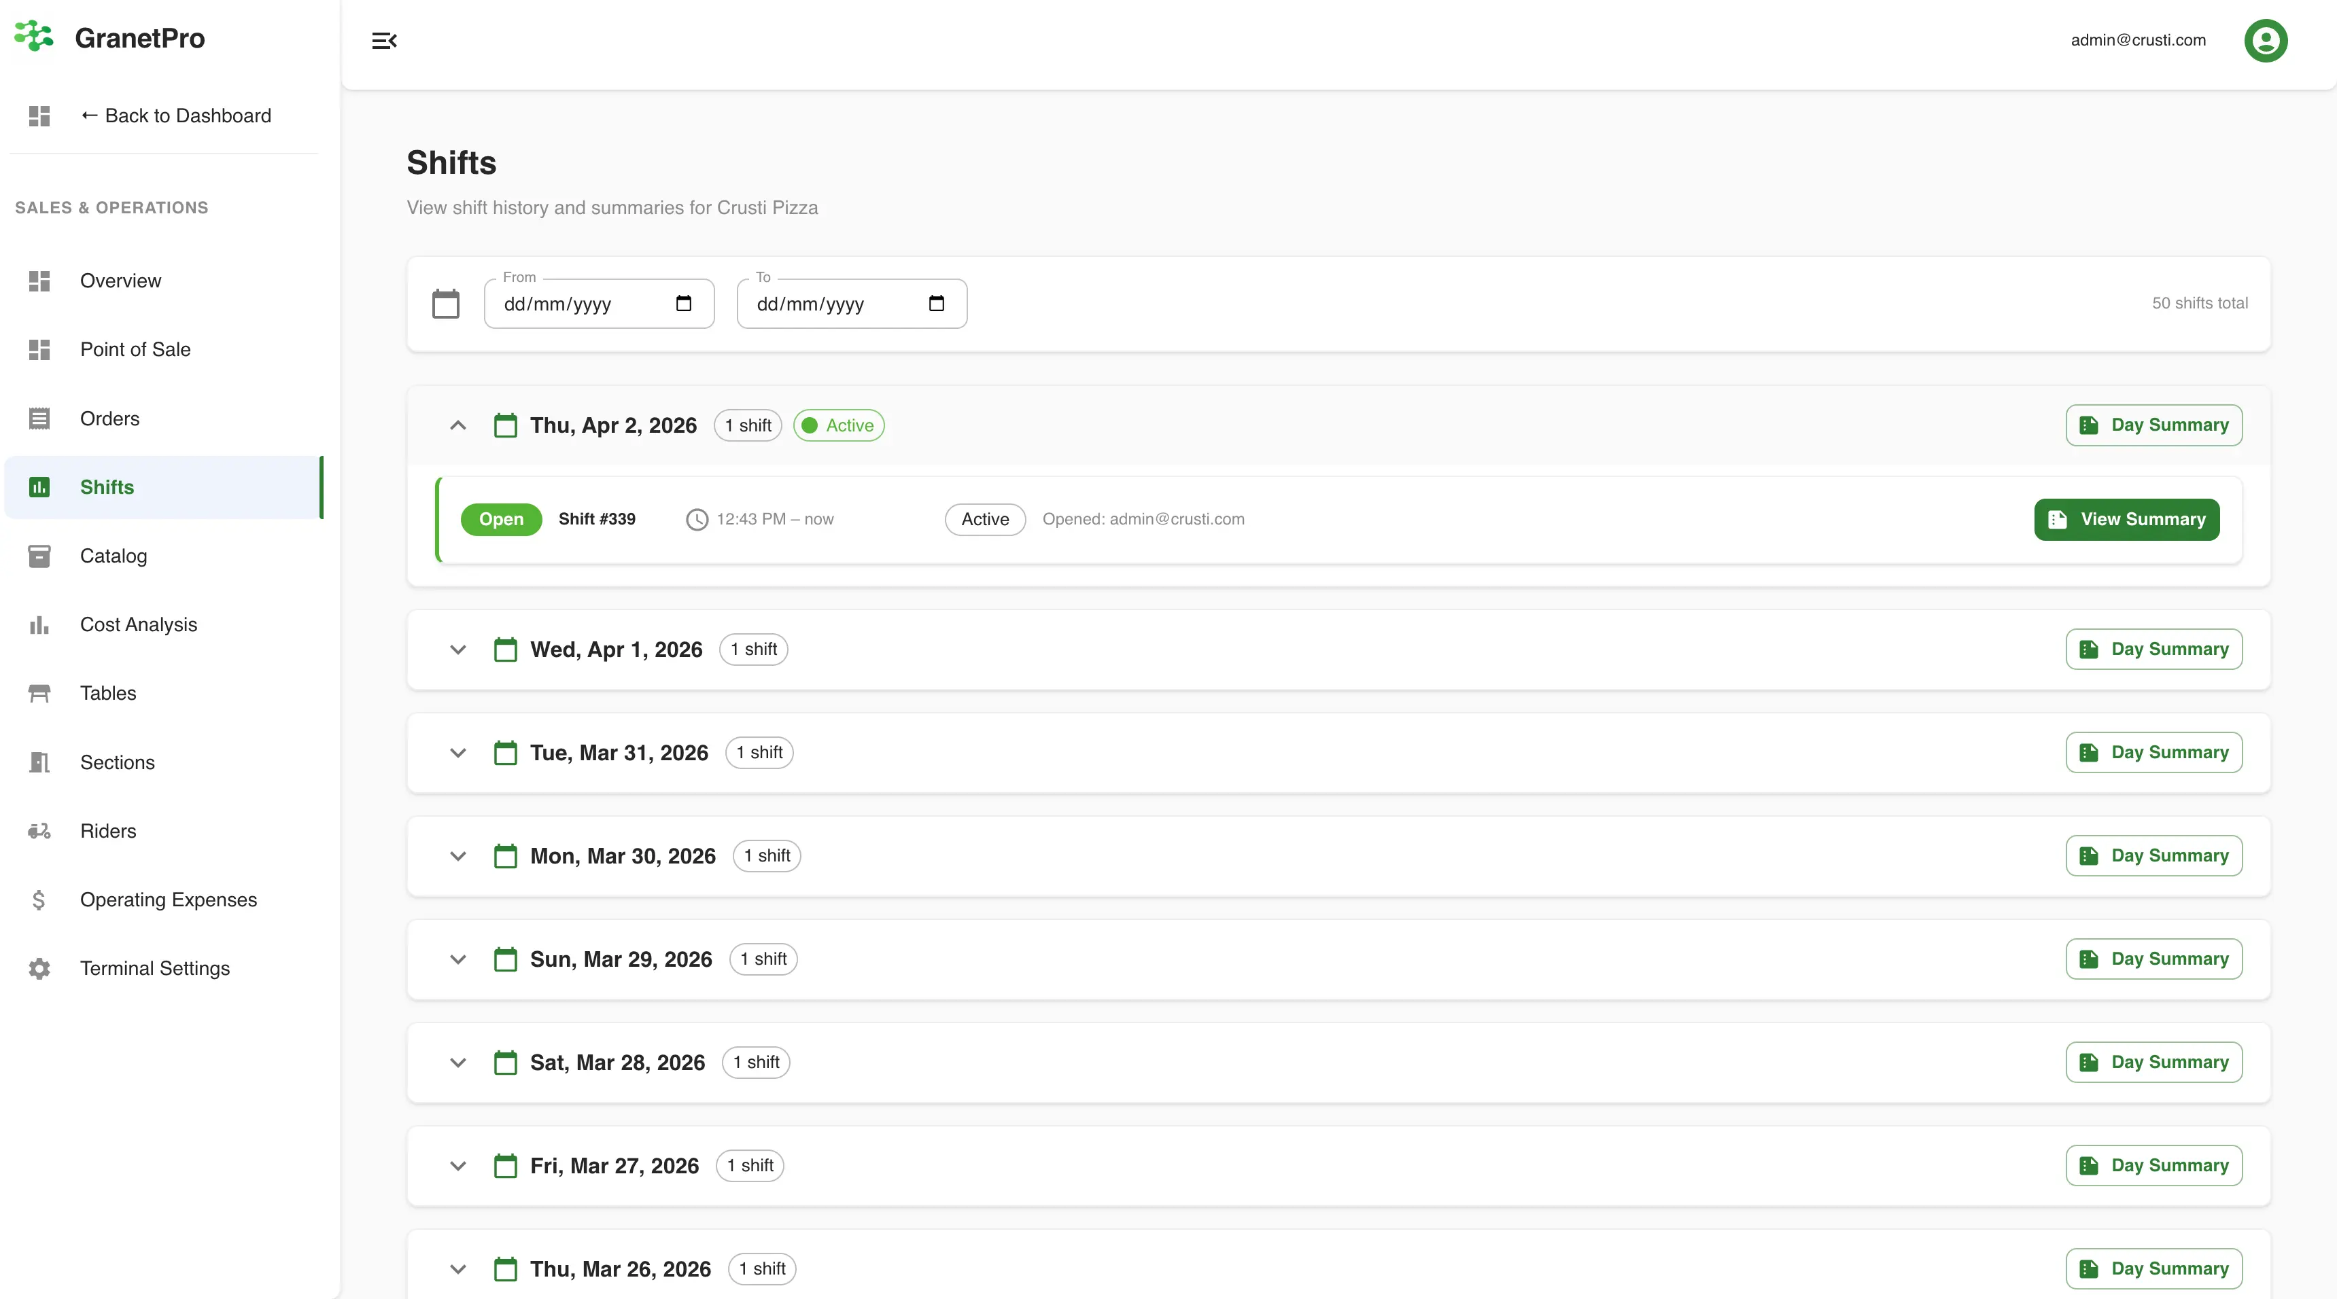Open Tables from the sidebar

click(x=108, y=694)
